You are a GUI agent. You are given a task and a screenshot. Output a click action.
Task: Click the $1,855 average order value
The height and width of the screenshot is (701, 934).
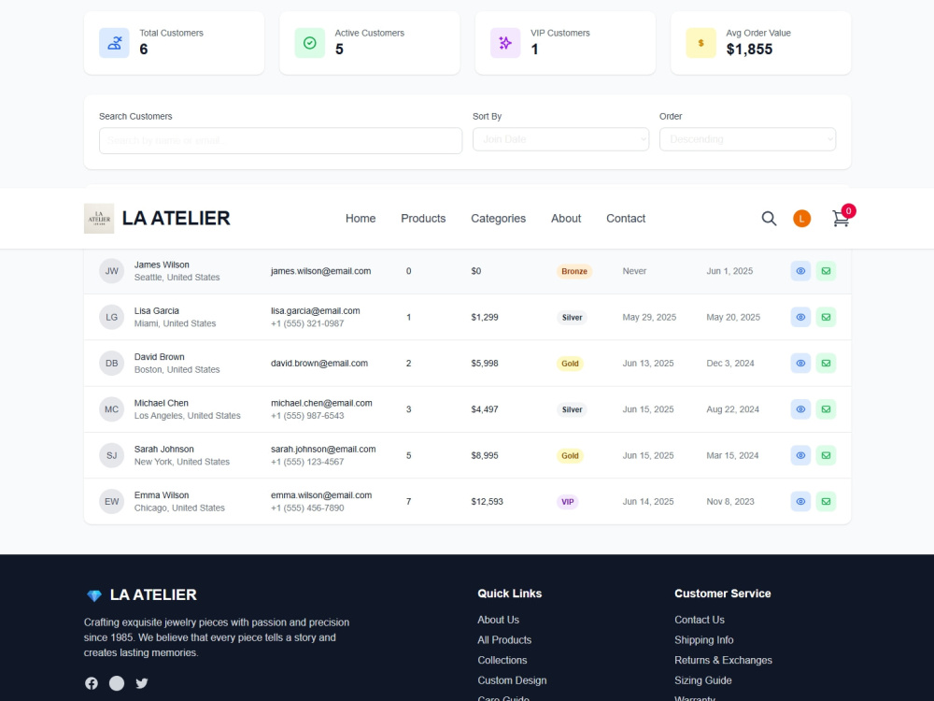[749, 50]
